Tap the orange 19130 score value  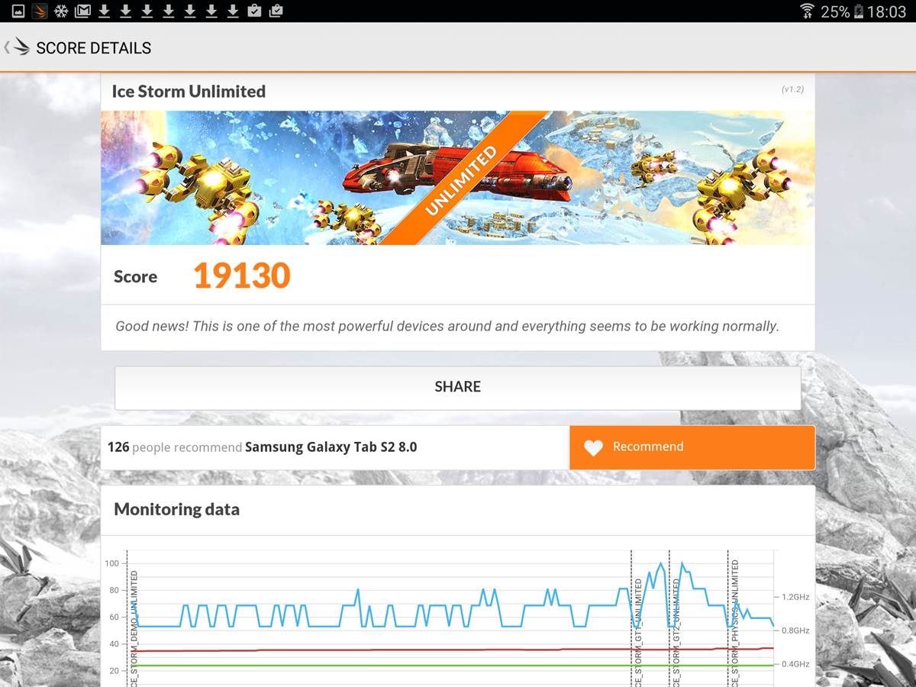(x=241, y=276)
